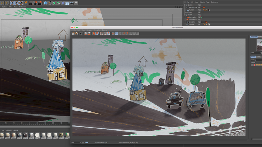Open File menu in Object Manager

click(188, 2)
